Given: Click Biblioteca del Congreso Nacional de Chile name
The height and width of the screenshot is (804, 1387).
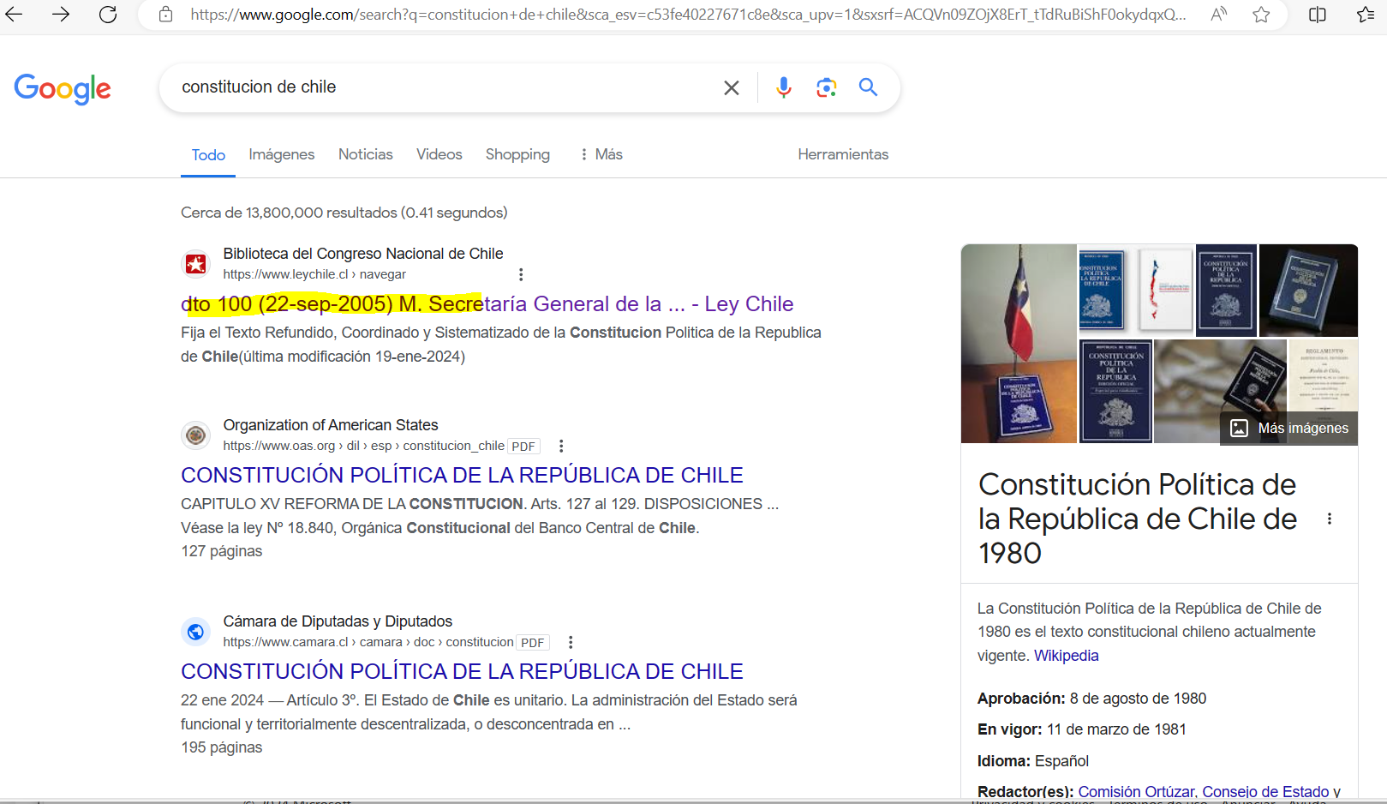Looking at the screenshot, I should pyautogui.click(x=363, y=254).
